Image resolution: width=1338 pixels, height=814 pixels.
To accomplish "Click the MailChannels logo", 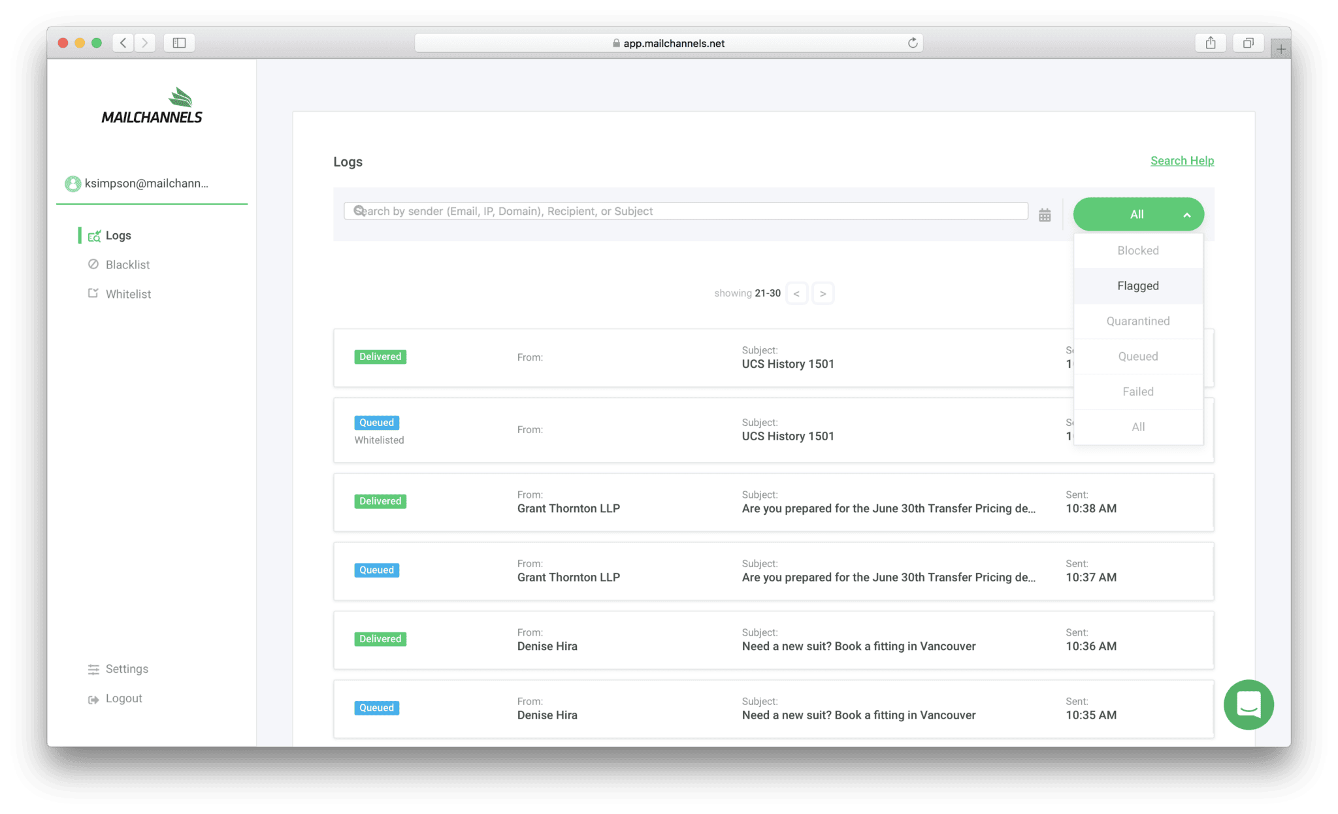I will pos(152,105).
